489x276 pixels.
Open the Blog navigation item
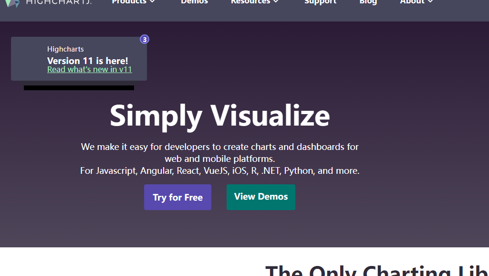click(368, 2)
